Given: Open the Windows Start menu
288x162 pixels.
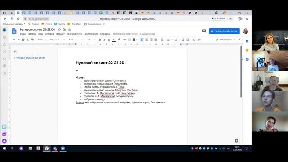Looking at the screenshot, I should pos(4,148).
